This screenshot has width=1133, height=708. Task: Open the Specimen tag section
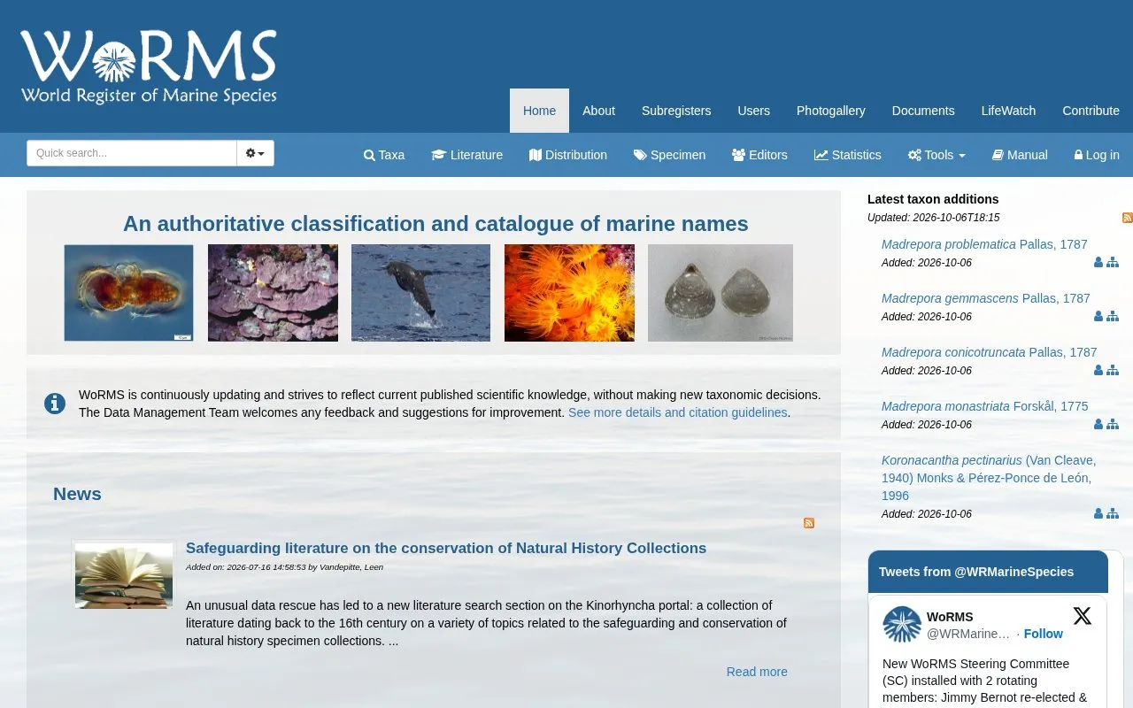669,155
